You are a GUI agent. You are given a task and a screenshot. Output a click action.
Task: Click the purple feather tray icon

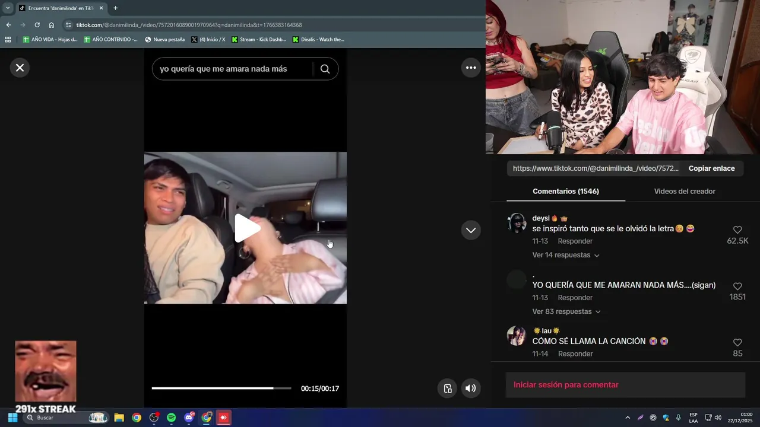(x=640, y=418)
